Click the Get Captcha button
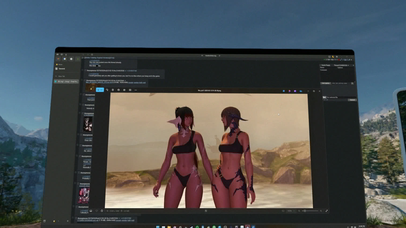 click(326, 83)
